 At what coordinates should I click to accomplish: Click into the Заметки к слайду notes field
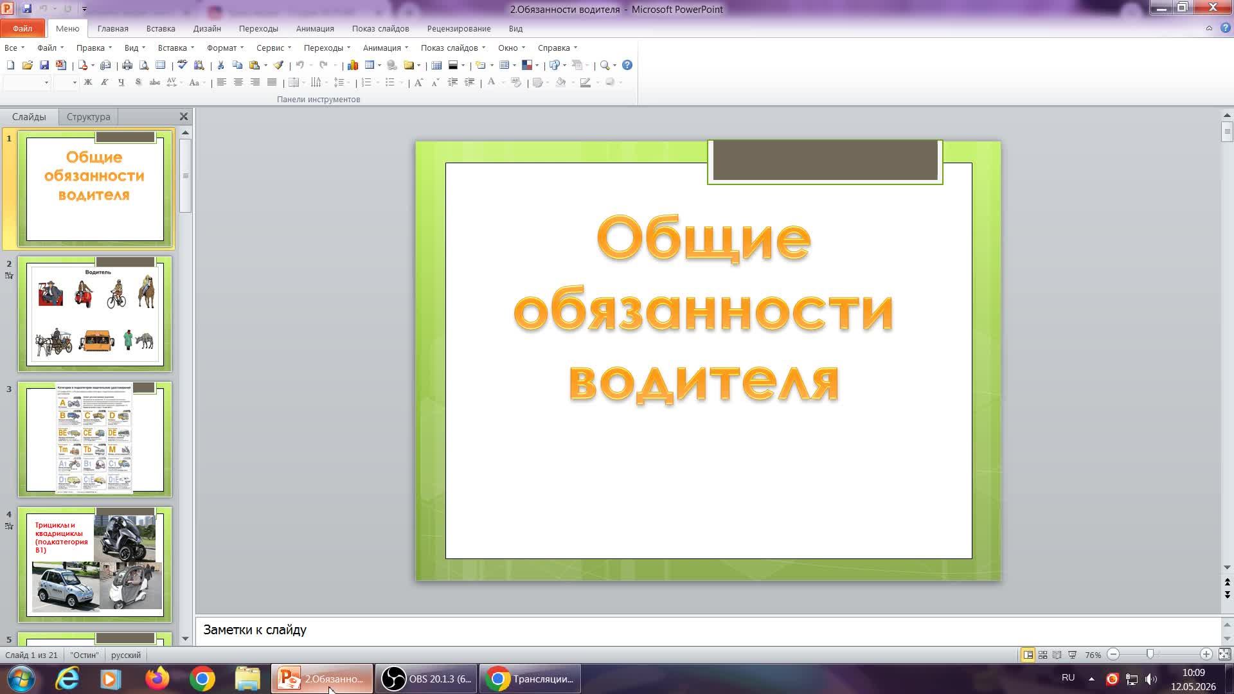708,630
